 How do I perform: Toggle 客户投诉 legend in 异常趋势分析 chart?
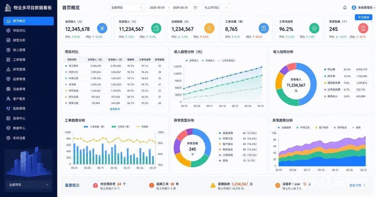pos(322,128)
